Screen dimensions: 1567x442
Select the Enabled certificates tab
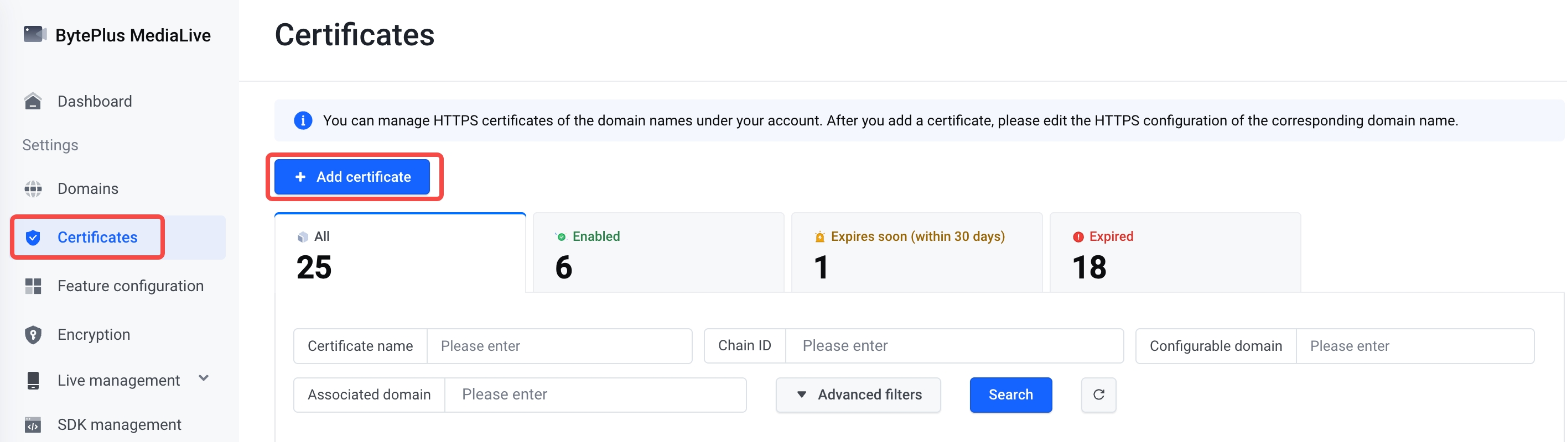658,252
